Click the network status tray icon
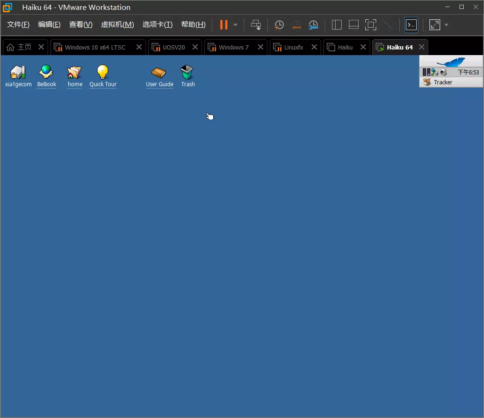Screen dimensions: 484x418 tap(435, 72)
